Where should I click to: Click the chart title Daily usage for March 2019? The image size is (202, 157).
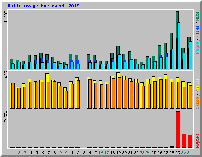click(43, 6)
